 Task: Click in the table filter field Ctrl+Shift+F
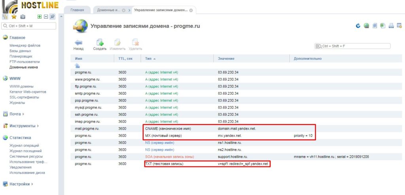[x=352, y=46]
